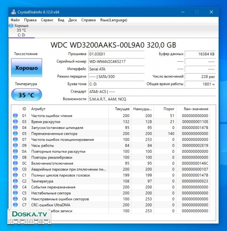Open the Справка menu

(x=88, y=20)
